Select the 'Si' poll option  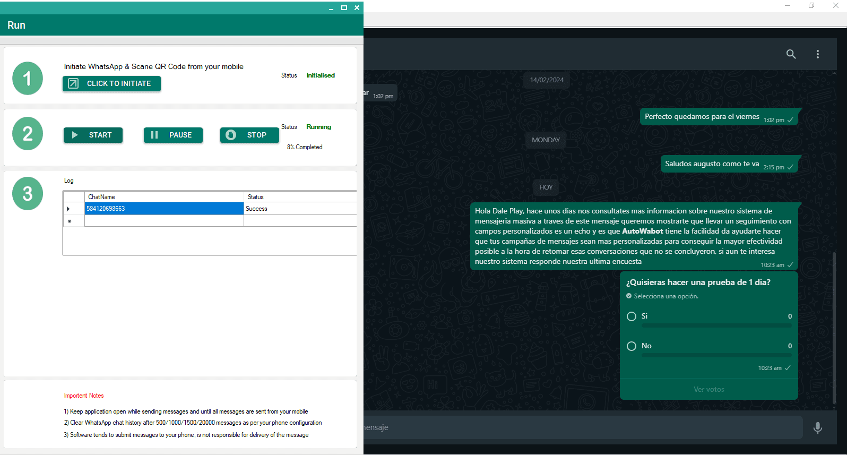click(632, 316)
